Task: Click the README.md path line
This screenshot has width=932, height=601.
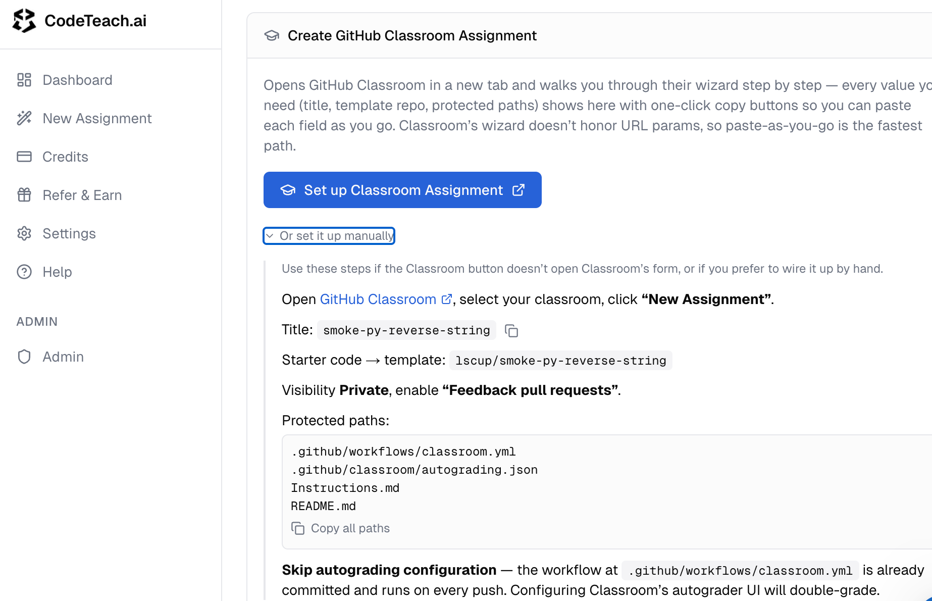Action: [324, 506]
